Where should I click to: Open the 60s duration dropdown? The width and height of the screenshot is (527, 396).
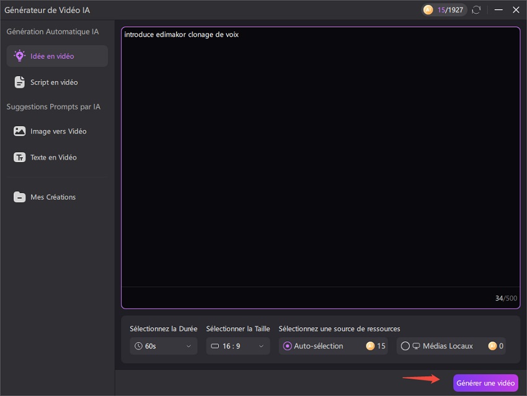[163, 346]
